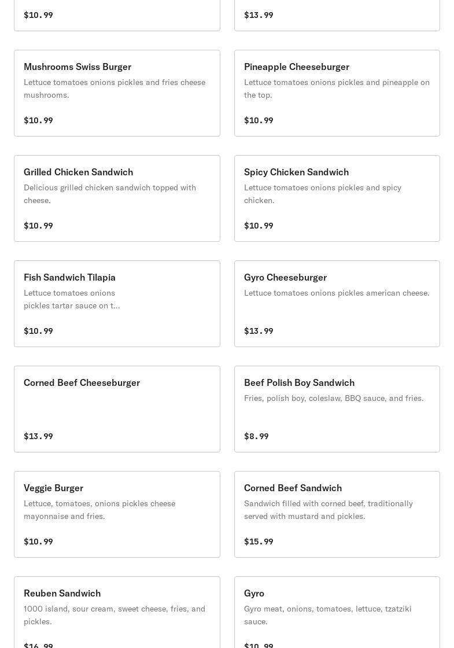Select the Gyro menu item
This screenshot has height=648, width=454.
337,613
